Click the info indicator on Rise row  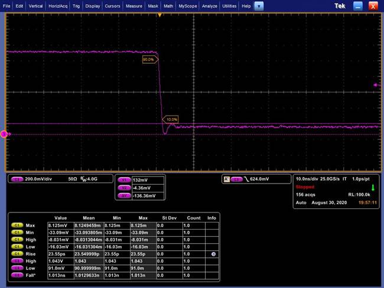coord(213,254)
